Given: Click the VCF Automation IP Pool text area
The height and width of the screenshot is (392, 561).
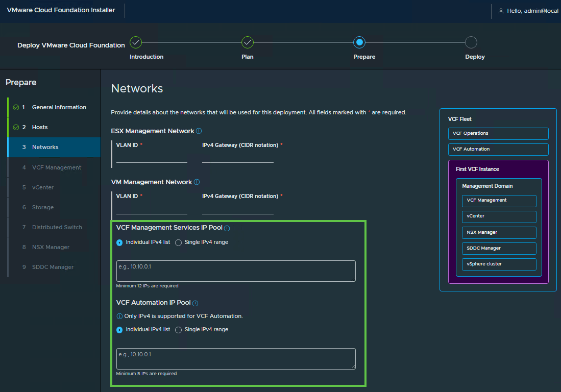Looking at the screenshot, I should pos(236,359).
